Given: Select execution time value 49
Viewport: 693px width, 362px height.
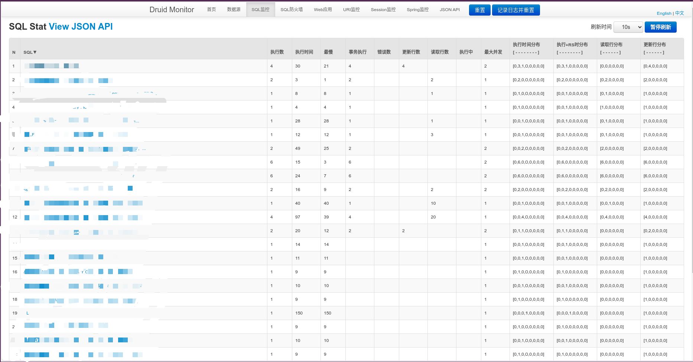Looking at the screenshot, I should pos(297,148).
